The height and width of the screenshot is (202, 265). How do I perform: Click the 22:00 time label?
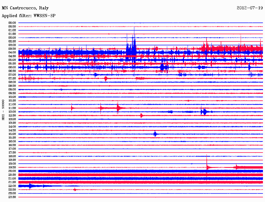pyautogui.click(x=12, y=186)
